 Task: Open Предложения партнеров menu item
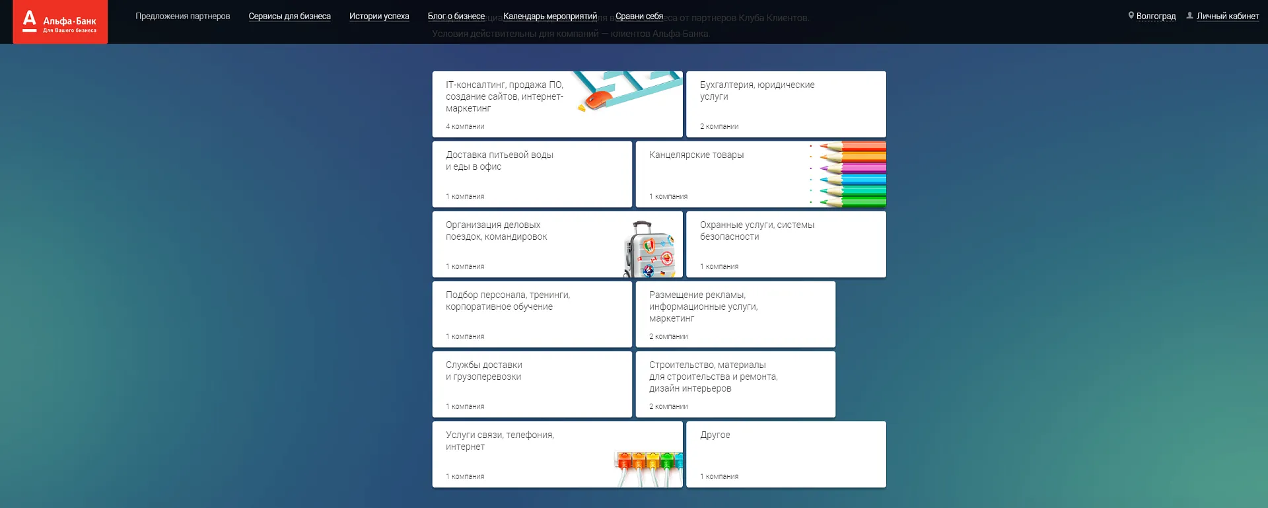pyautogui.click(x=182, y=17)
